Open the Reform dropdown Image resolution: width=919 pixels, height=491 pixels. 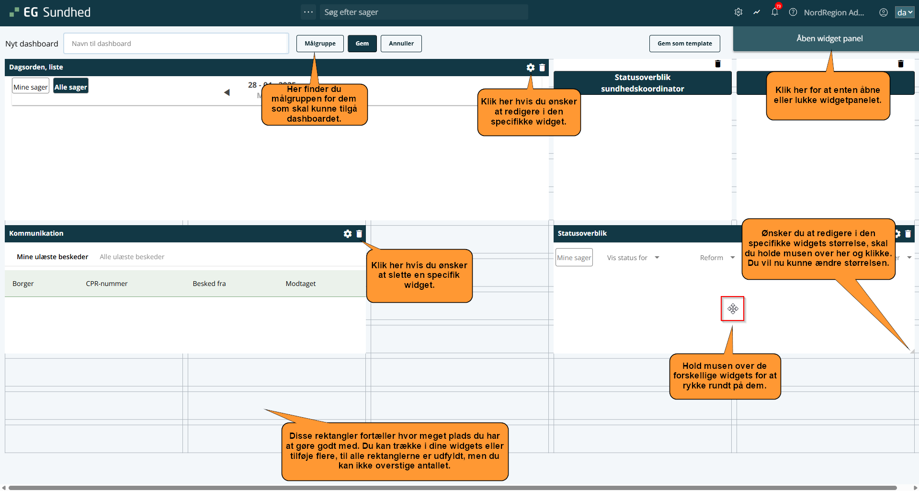(717, 258)
